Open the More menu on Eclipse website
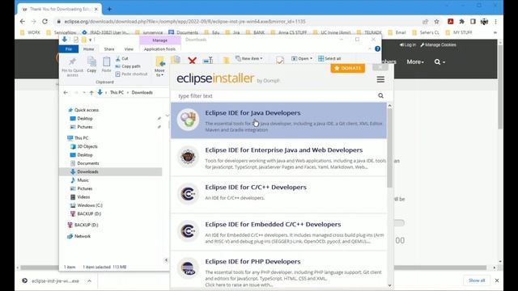Image resolution: width=518 pixels, height=291 pixels. tap(415, 61)
